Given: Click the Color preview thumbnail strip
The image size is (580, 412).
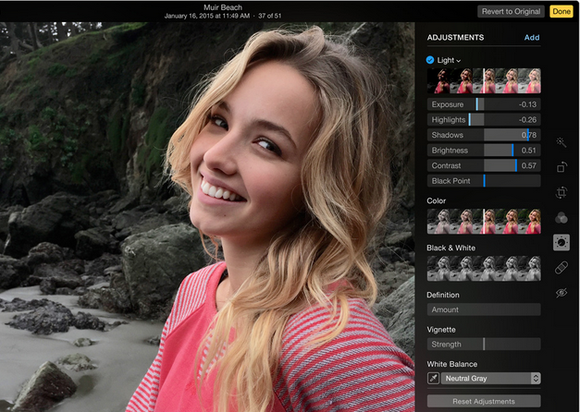Looking at the screenshot, I should 483,221.
